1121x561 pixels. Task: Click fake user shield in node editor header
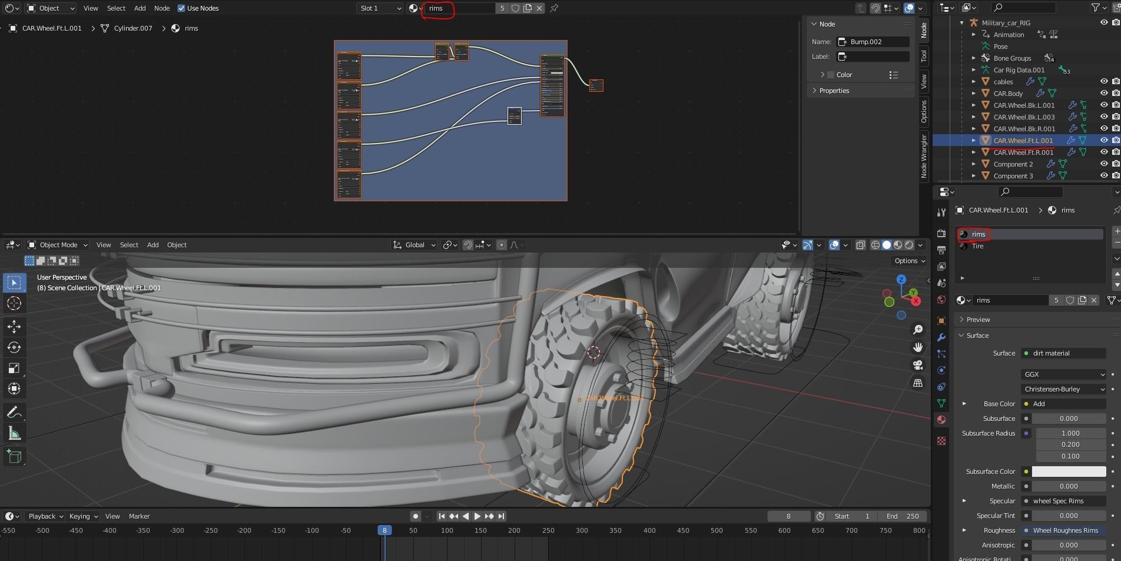click(515, 8)
